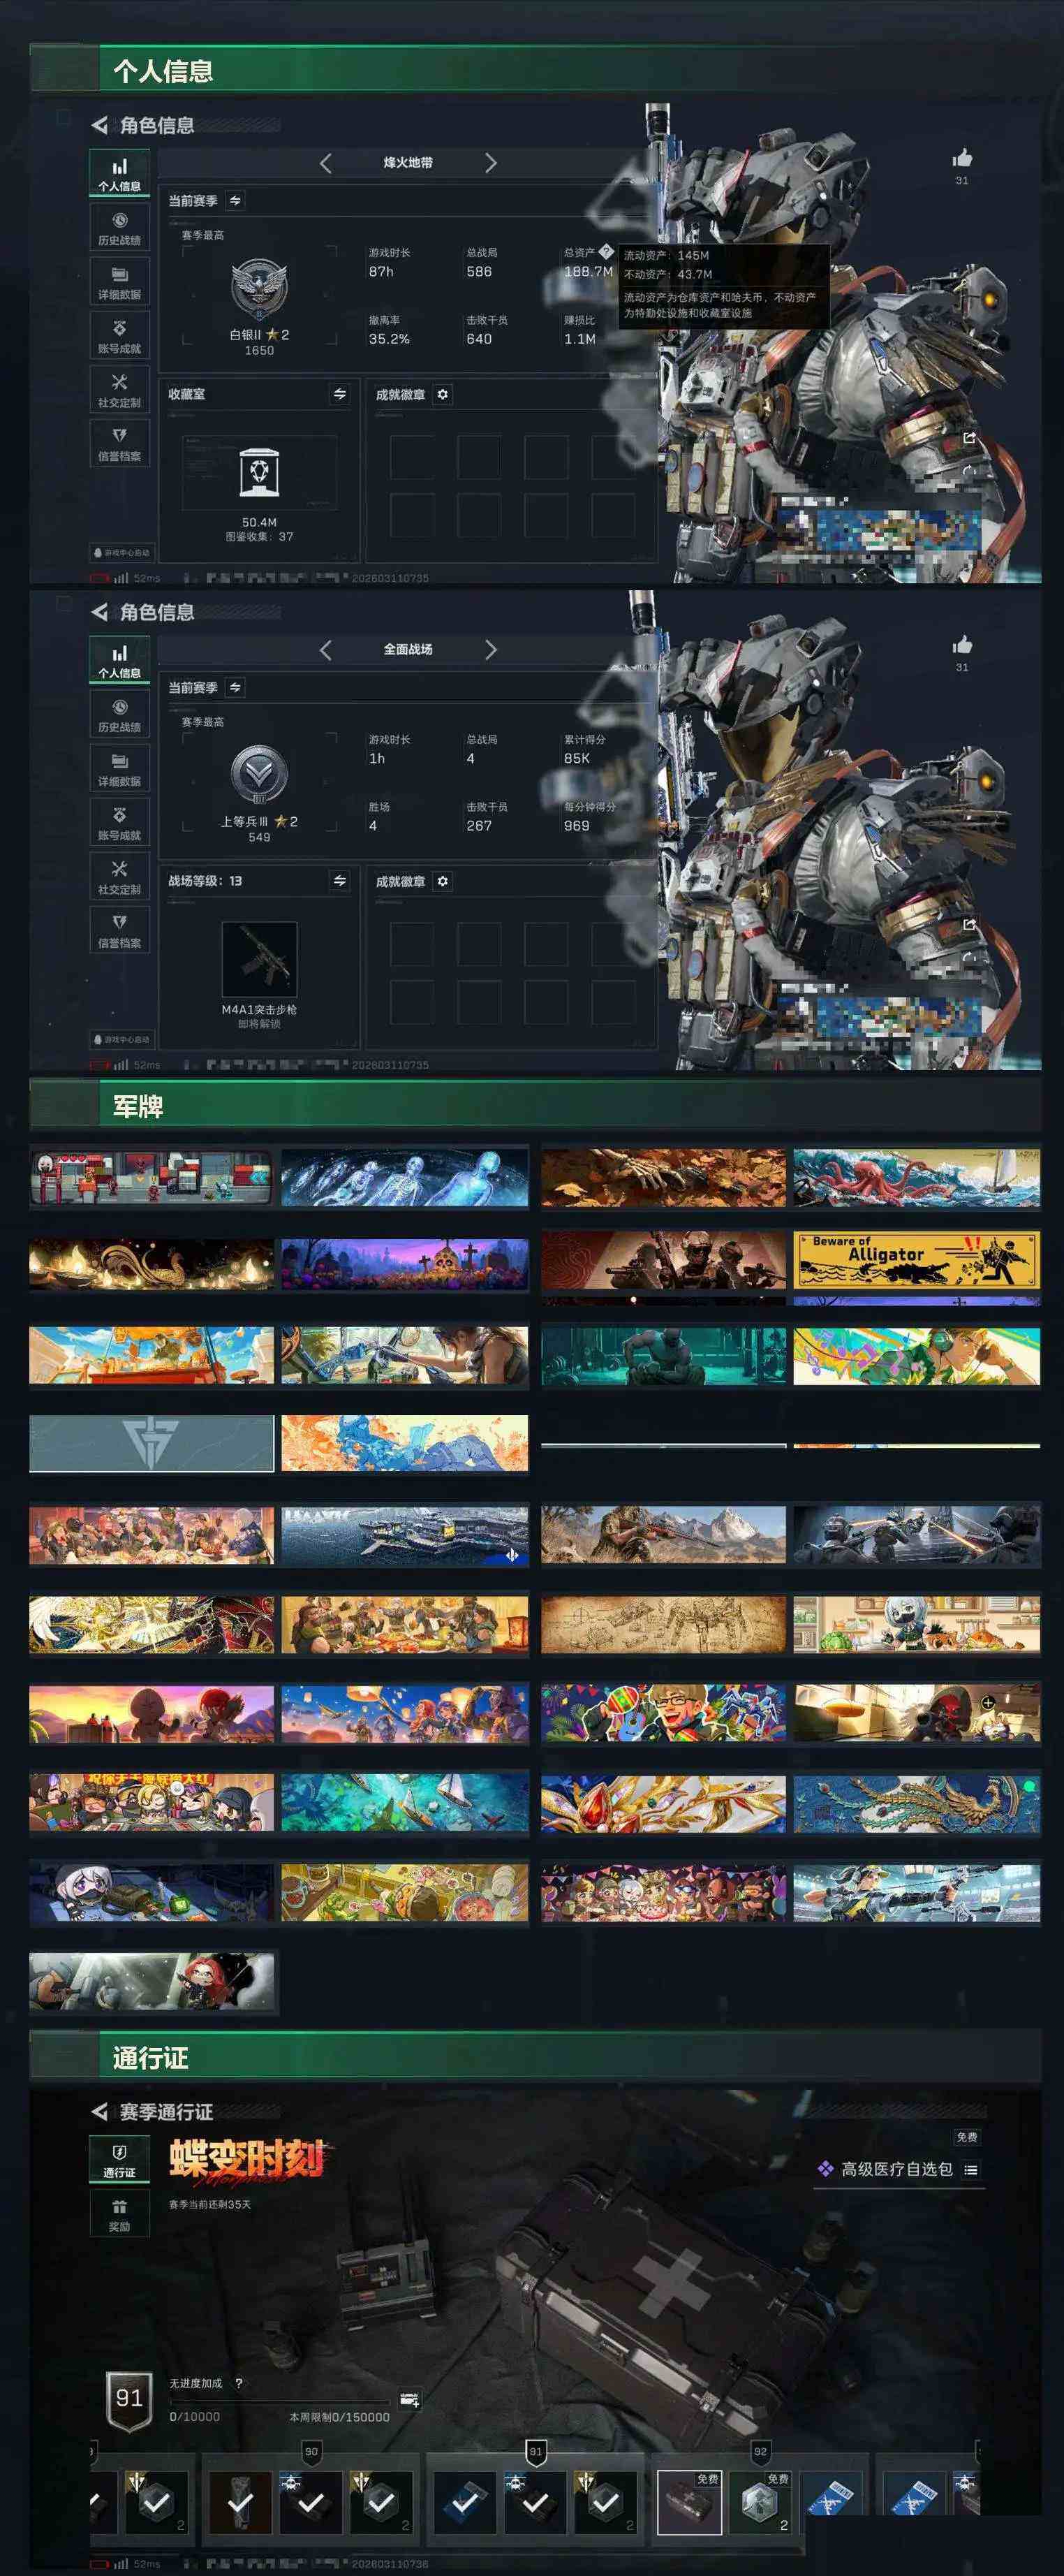Click 撤离率 value 35.2%
This screenshot has width=1064, height=2576.
click(x=389, y=339)
